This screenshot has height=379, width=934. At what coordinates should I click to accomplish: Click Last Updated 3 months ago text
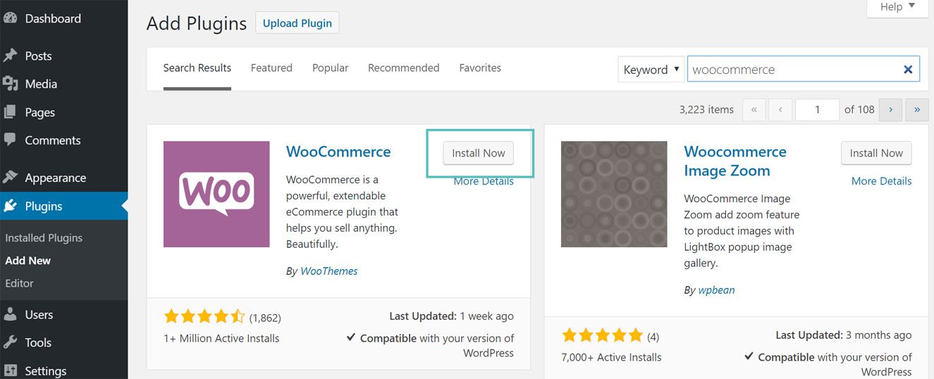point(844,335)
